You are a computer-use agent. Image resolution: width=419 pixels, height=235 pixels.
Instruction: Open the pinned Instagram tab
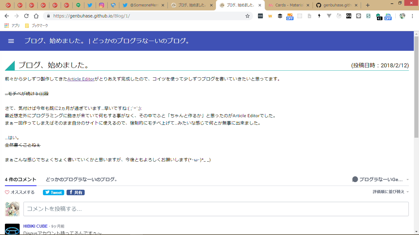pyautogui.click(x=101, y=5)
